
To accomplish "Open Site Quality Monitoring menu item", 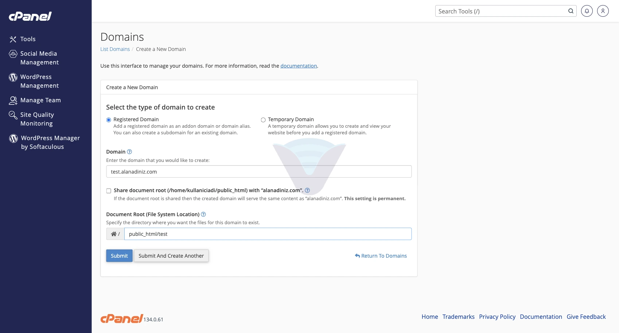I will pos(37,119).
